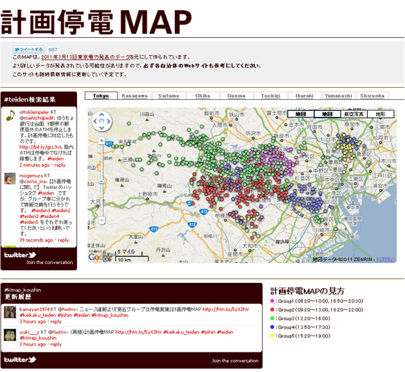Click the '39 seconds ago' timestamp
Screen dimensions: 405x372
click(x=36, y=240)
